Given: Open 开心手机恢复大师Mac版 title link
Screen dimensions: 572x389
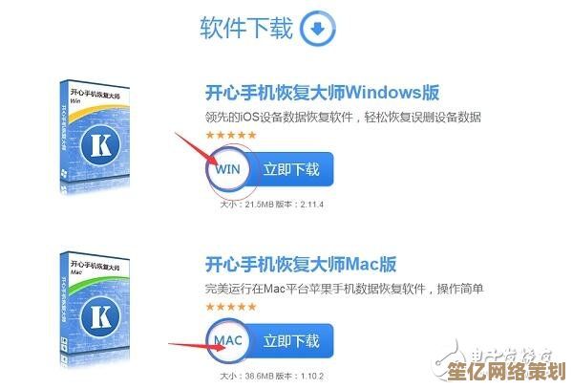Looking at the screenshot, I should pos(301,264).
